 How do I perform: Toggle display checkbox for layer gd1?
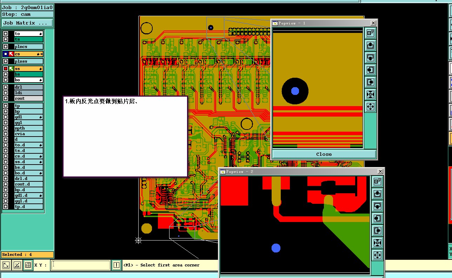pos(6,117)
